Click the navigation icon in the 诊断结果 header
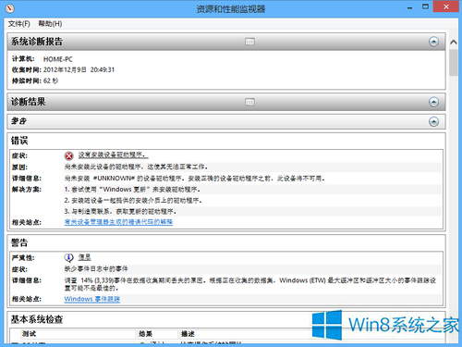The image size is (462, 347). coord(249,102)
